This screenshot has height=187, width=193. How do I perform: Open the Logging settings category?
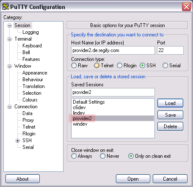(30, 32)
